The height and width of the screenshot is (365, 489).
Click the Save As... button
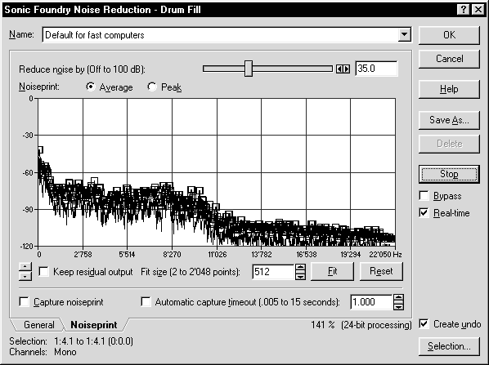click(449, 120)
